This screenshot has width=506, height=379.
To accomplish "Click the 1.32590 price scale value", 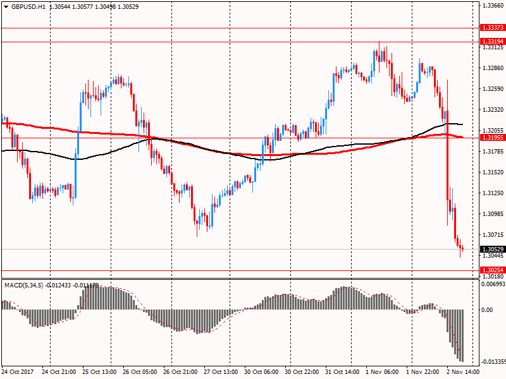I will pos(493,89).
